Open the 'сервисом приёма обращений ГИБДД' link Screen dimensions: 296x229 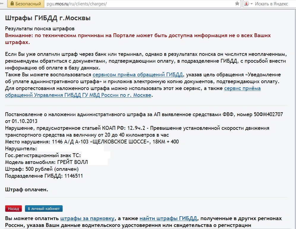pyautogui.click(x=137, y=75)
